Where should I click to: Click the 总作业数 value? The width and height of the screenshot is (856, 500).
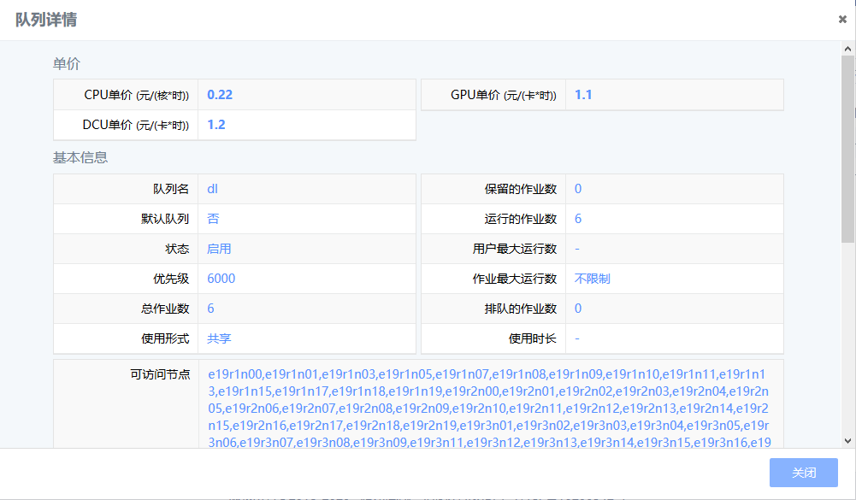click(x=210, y=309)
